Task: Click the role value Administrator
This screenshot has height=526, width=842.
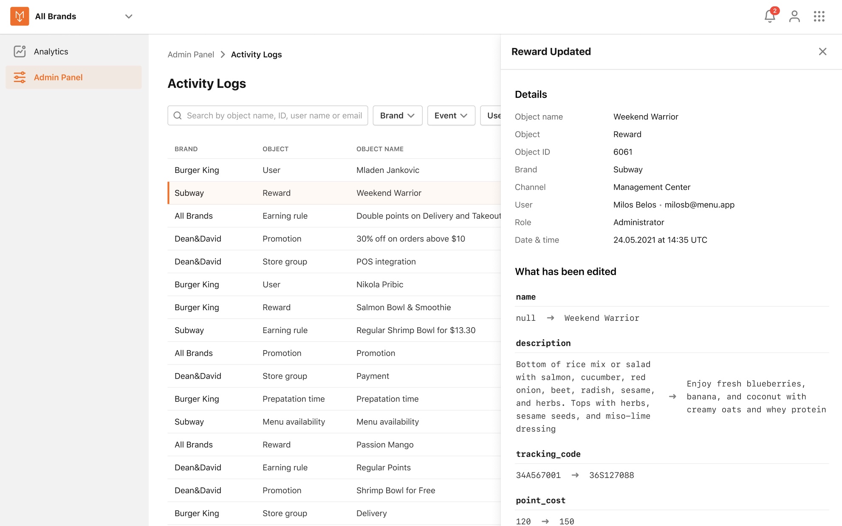Action: 639,222
